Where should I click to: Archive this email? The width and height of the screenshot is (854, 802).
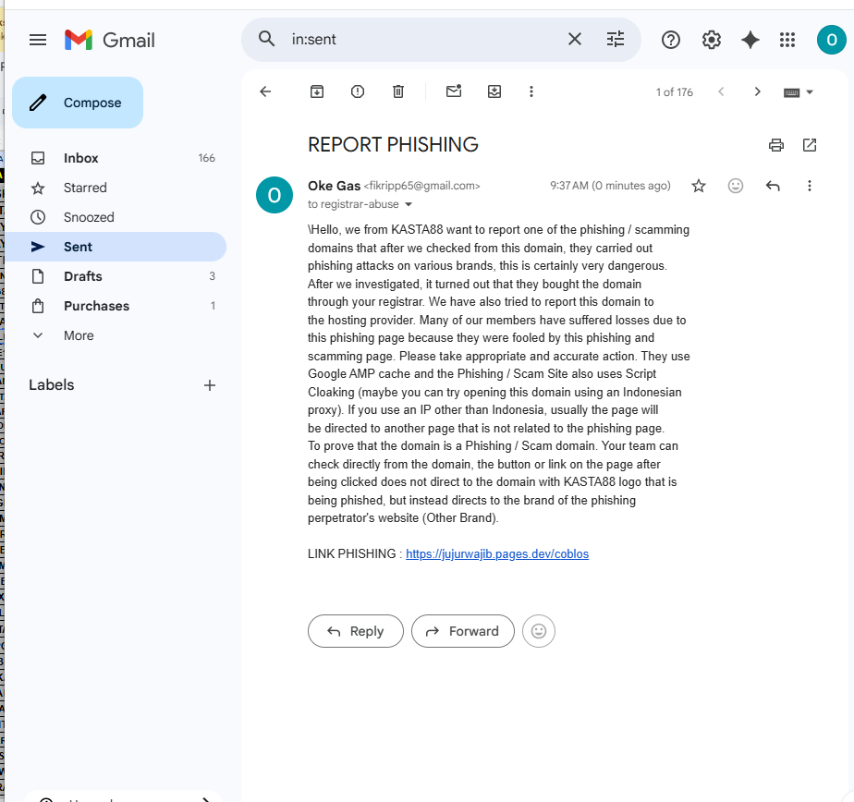point(316,91)
